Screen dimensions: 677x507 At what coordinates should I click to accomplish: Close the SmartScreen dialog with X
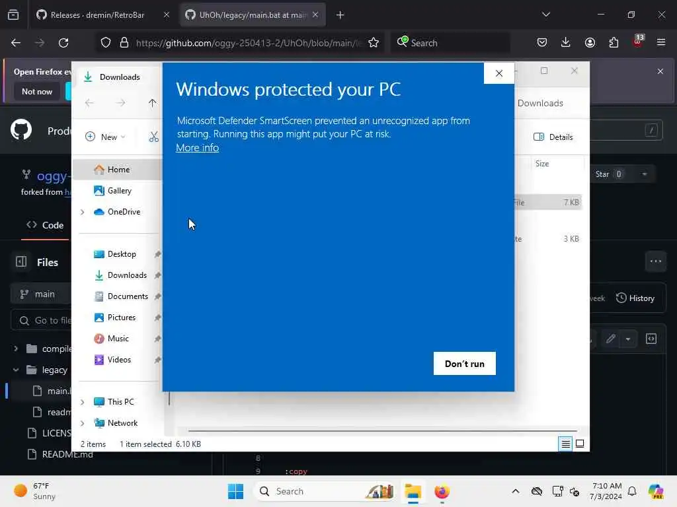click(499, 73)
